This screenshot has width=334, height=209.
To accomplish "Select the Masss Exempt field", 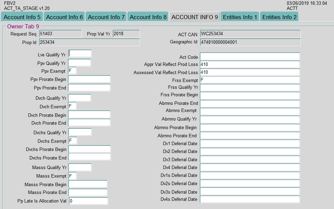I will tap(72, 176).
